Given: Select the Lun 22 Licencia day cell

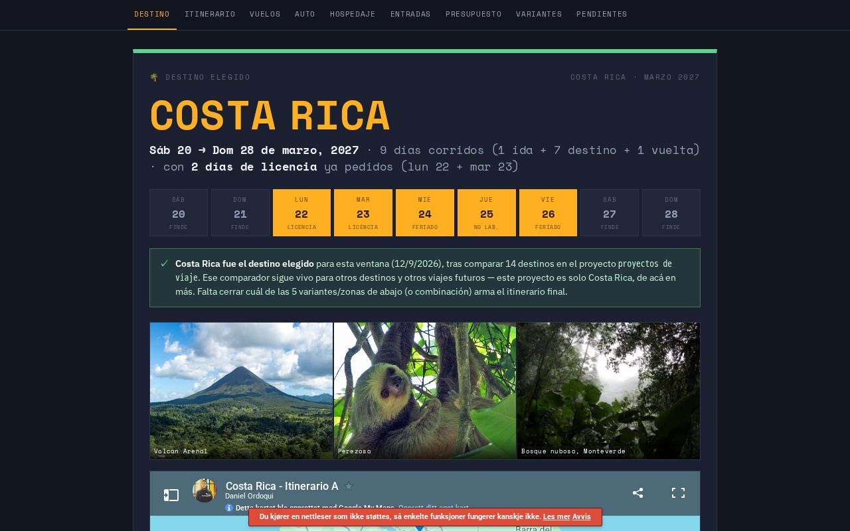Looking at the screenshot, I should click(301, 212).
